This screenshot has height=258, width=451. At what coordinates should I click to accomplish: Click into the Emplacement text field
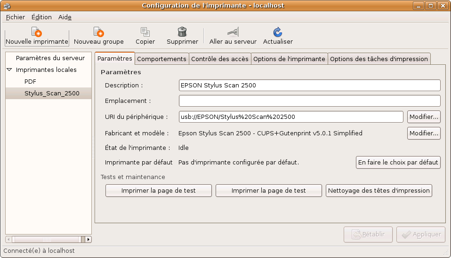pos(309,101)
